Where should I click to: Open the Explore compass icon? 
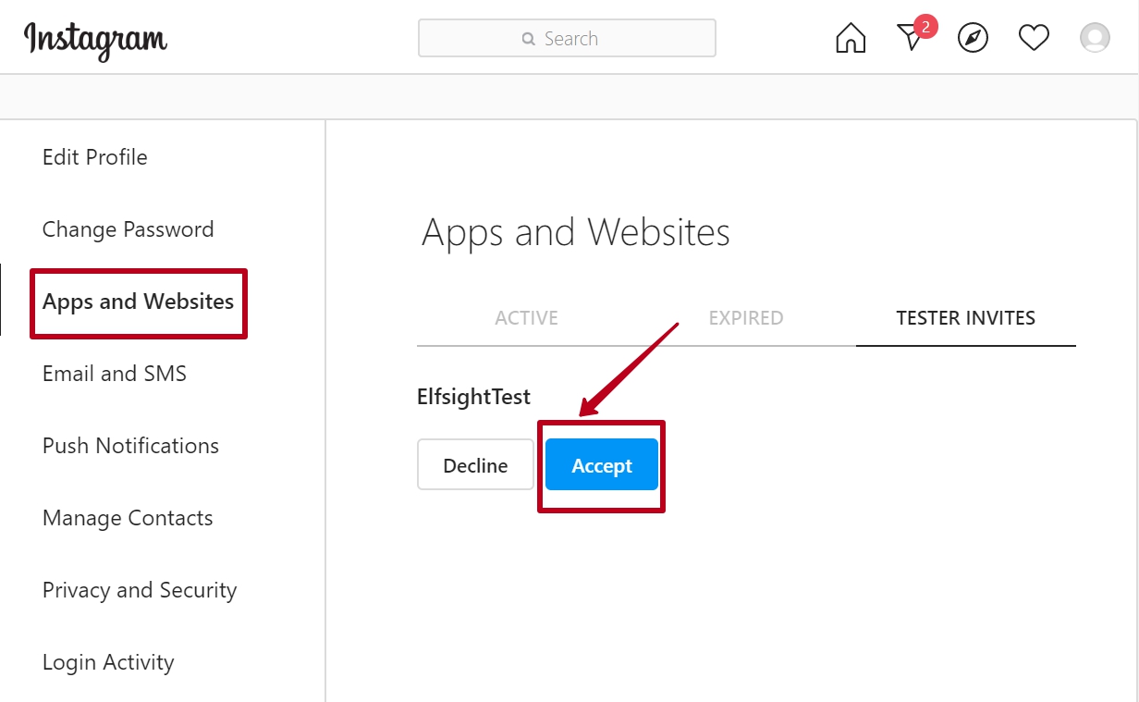coord(973,38)
